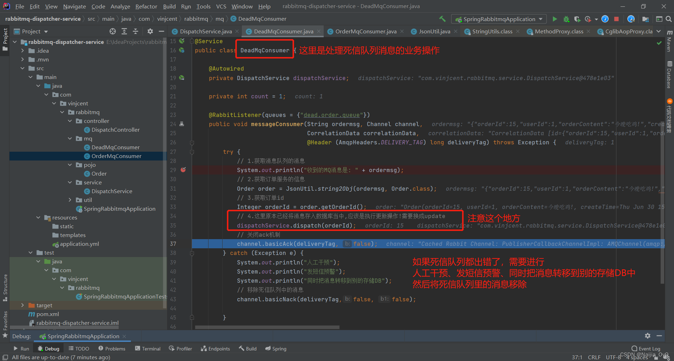The image size is (674, 361).
Task: Open the Favorites tool window
Action: (5, 324)
